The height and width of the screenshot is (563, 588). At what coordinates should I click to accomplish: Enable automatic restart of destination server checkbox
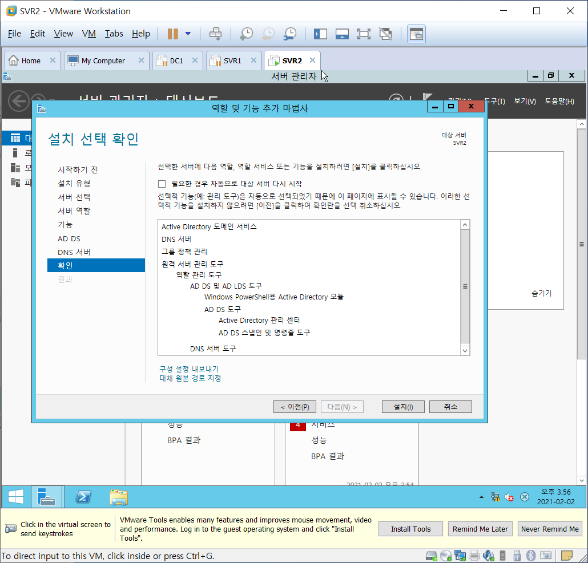(x=162, y=184)
